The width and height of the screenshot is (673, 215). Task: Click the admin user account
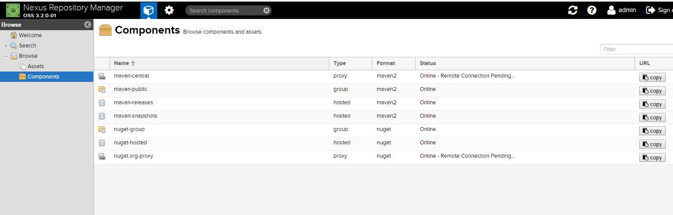coord(622,10)
